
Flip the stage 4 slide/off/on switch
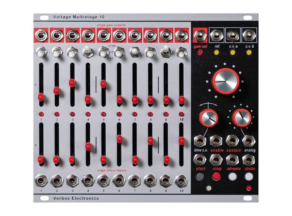pos(88,52)
